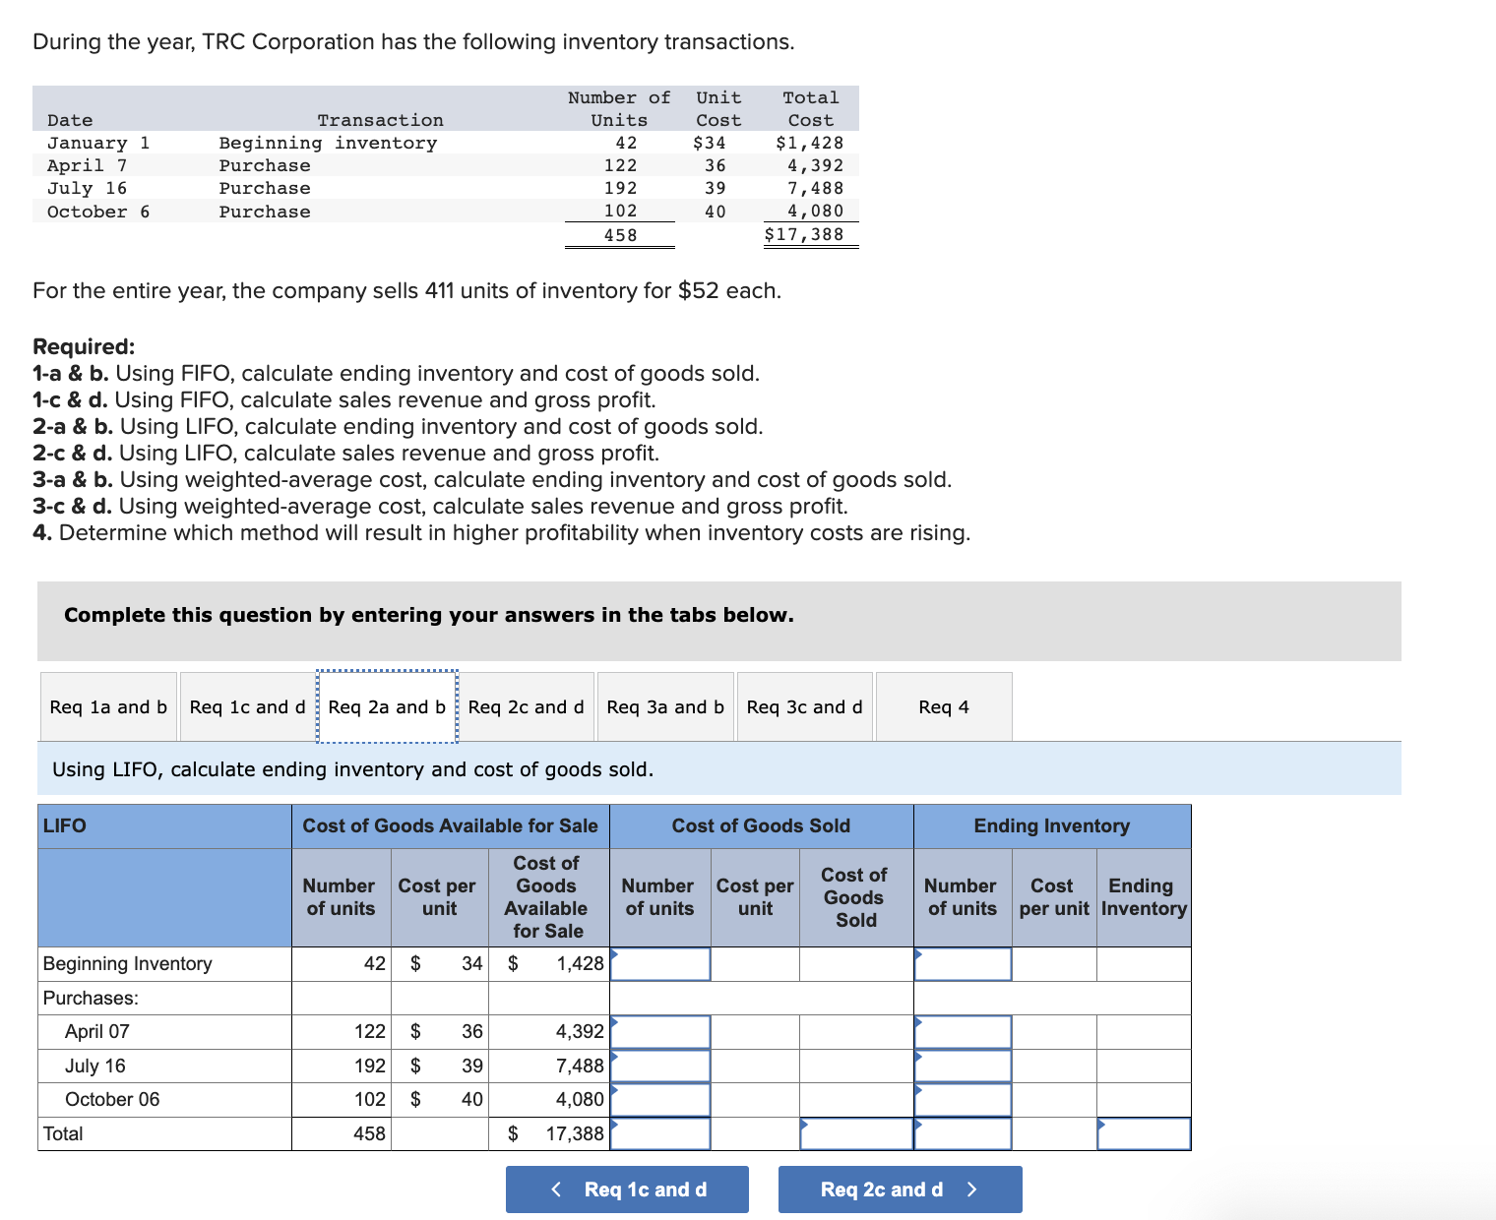Select the Req 2a and b tab
The width and height of the screenshot is (1496, 1220).
386,706
